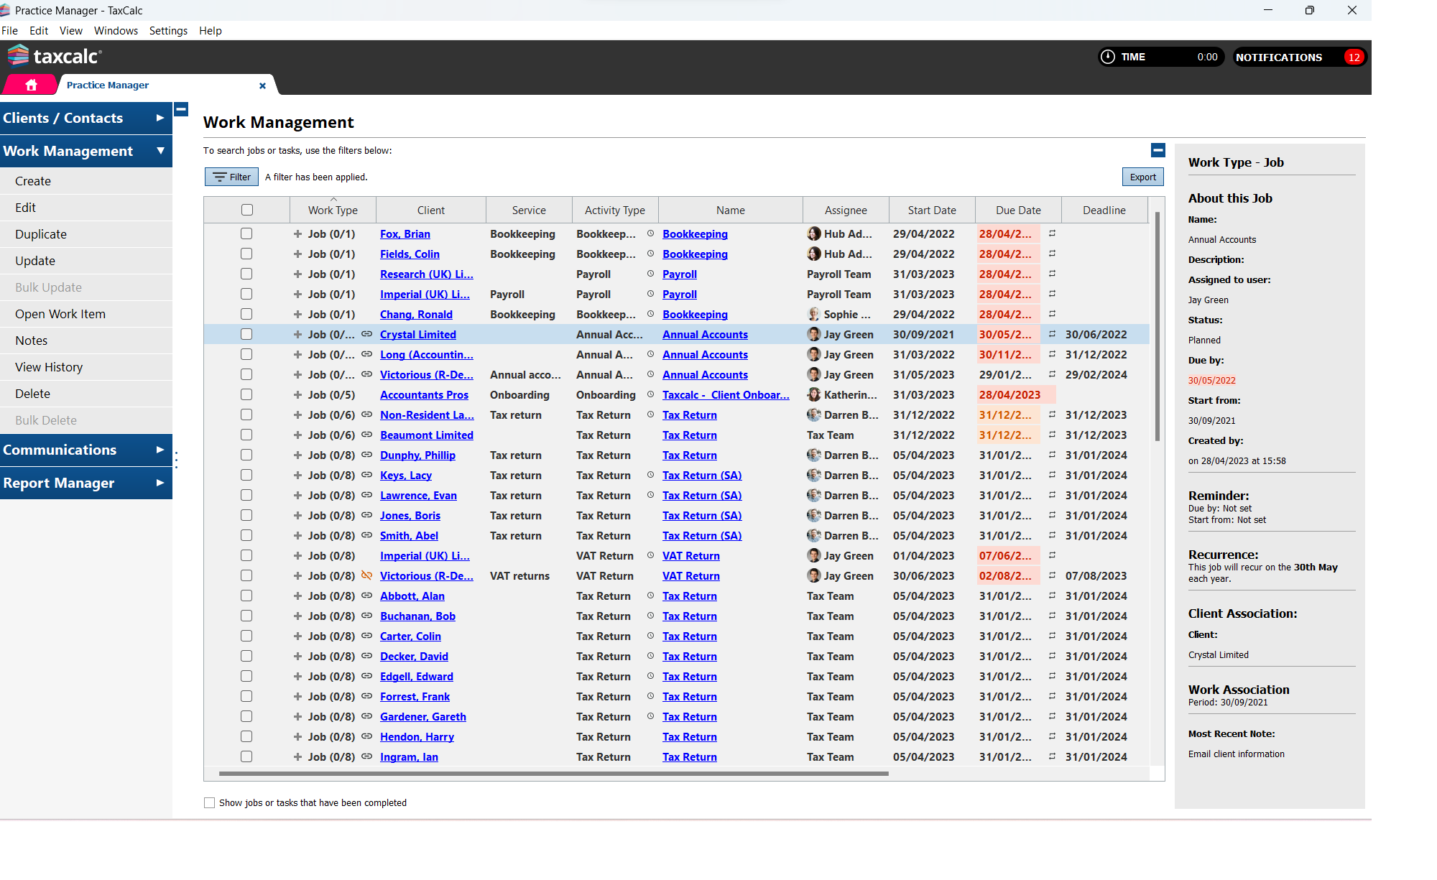Image resolution: width=1437 pixels, height=880 pixels.
Task: Check the Accountants Pros row checkbox
Action: click(x=246, y=394)
